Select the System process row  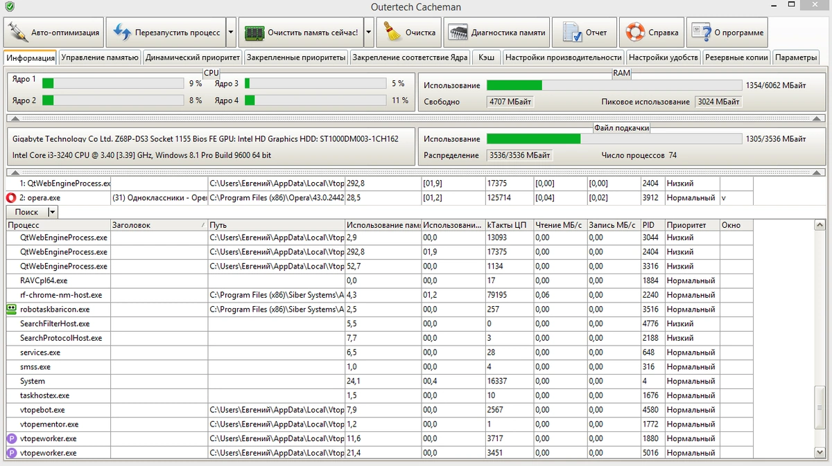click(379, 381)
